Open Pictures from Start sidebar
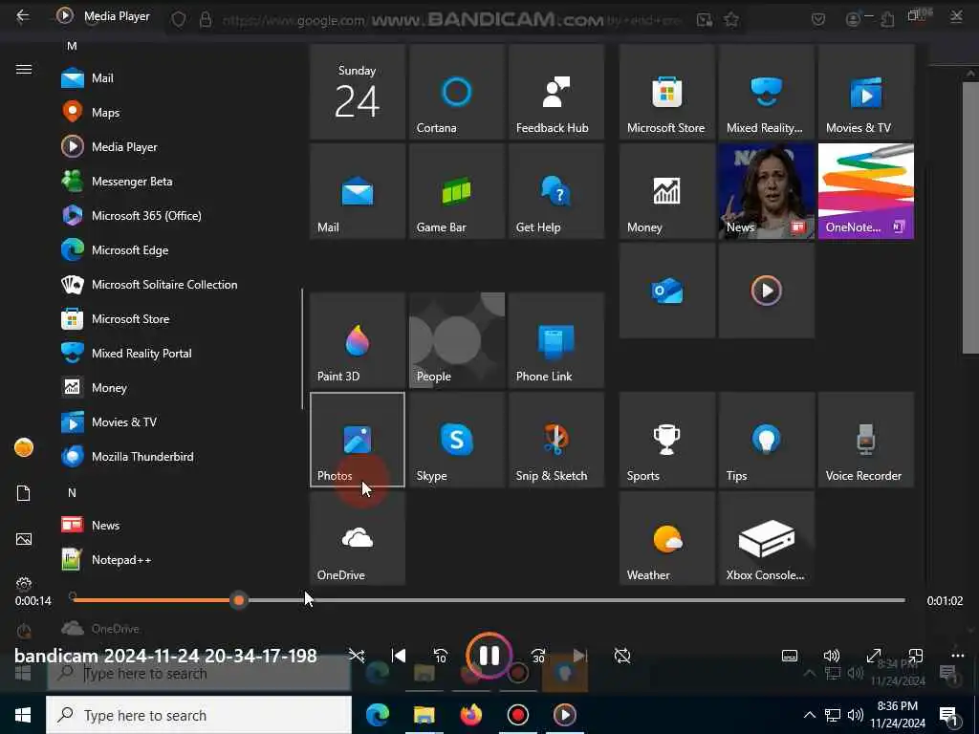This screenshot has width=979, height=734. pyautogui.click(x=24, y=539)
